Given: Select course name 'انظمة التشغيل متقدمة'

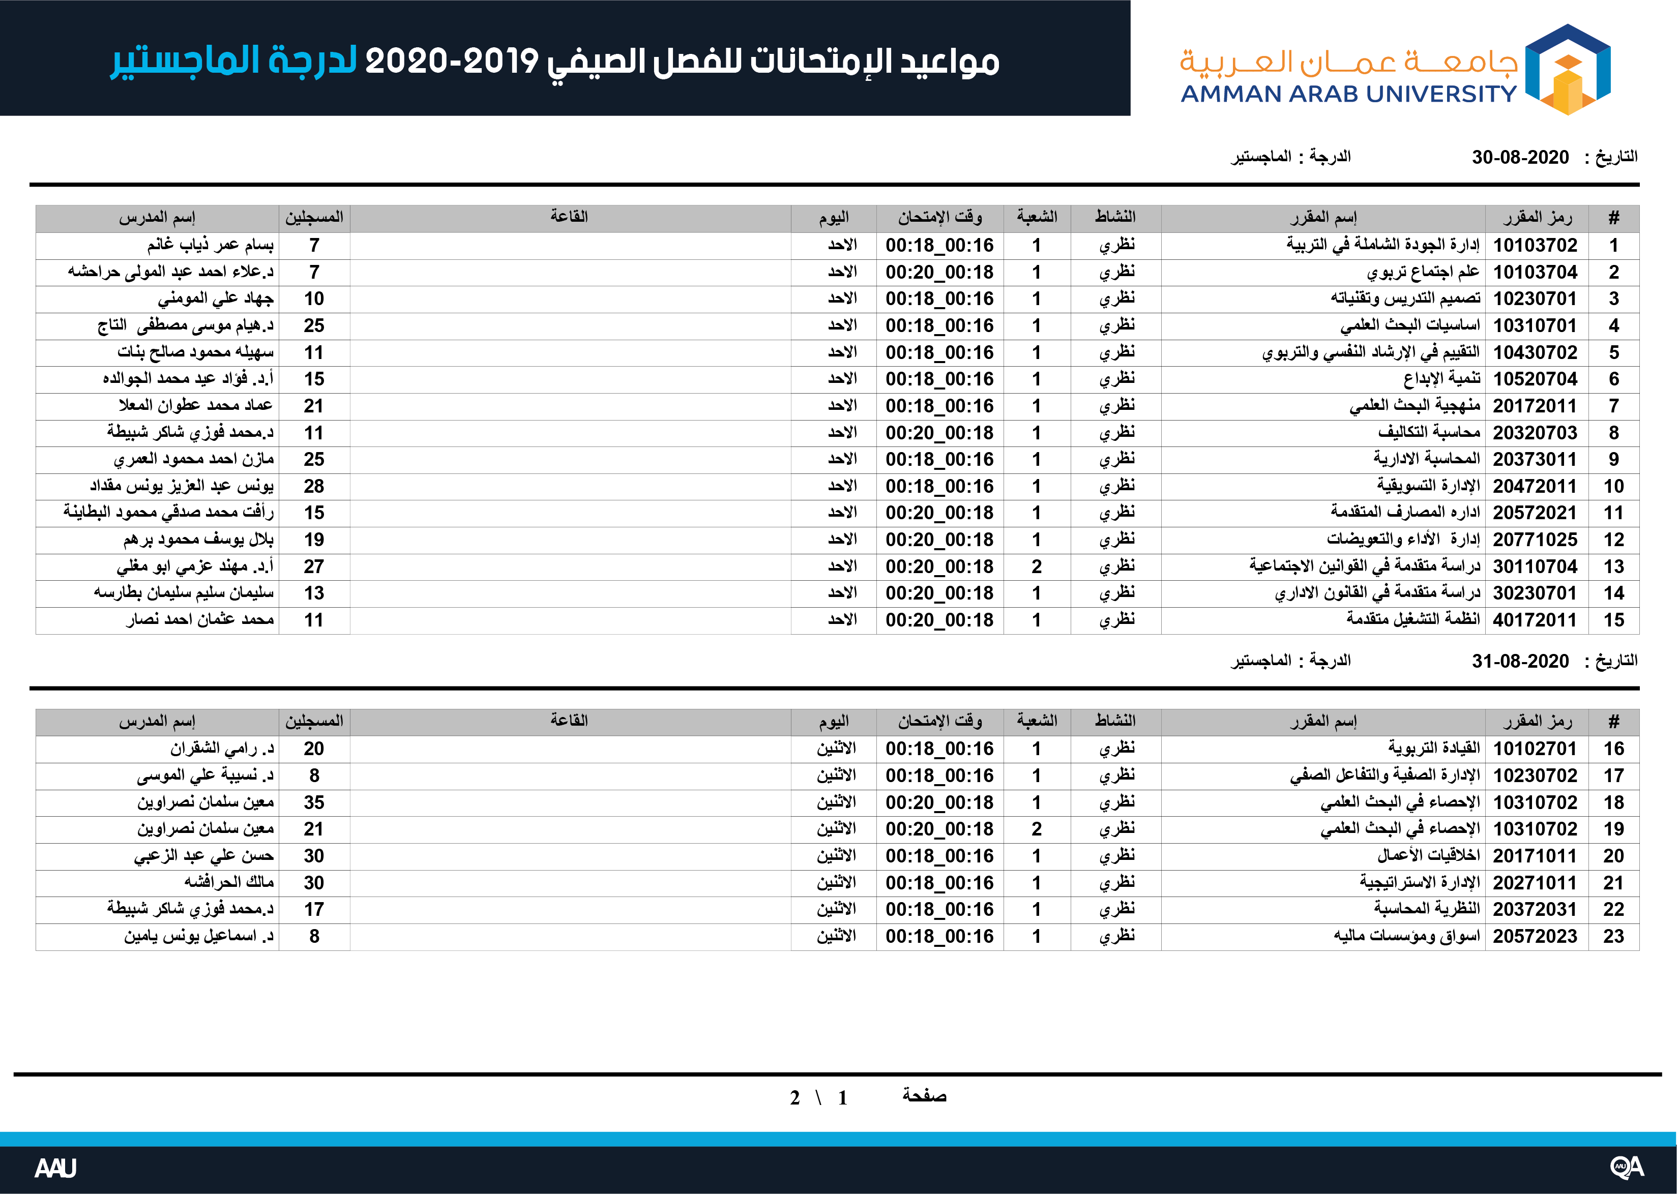Looking at the screenshot, I should [1413, 620].
